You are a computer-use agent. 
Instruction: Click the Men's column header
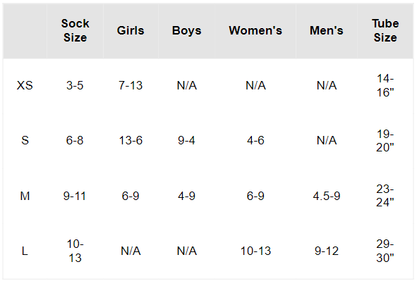point(327,30)
